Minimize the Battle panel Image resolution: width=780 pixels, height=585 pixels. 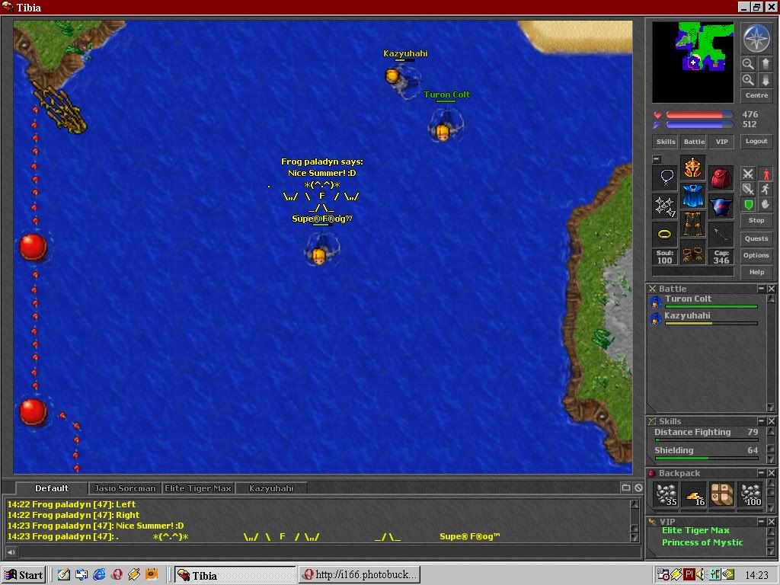point(761,289)
